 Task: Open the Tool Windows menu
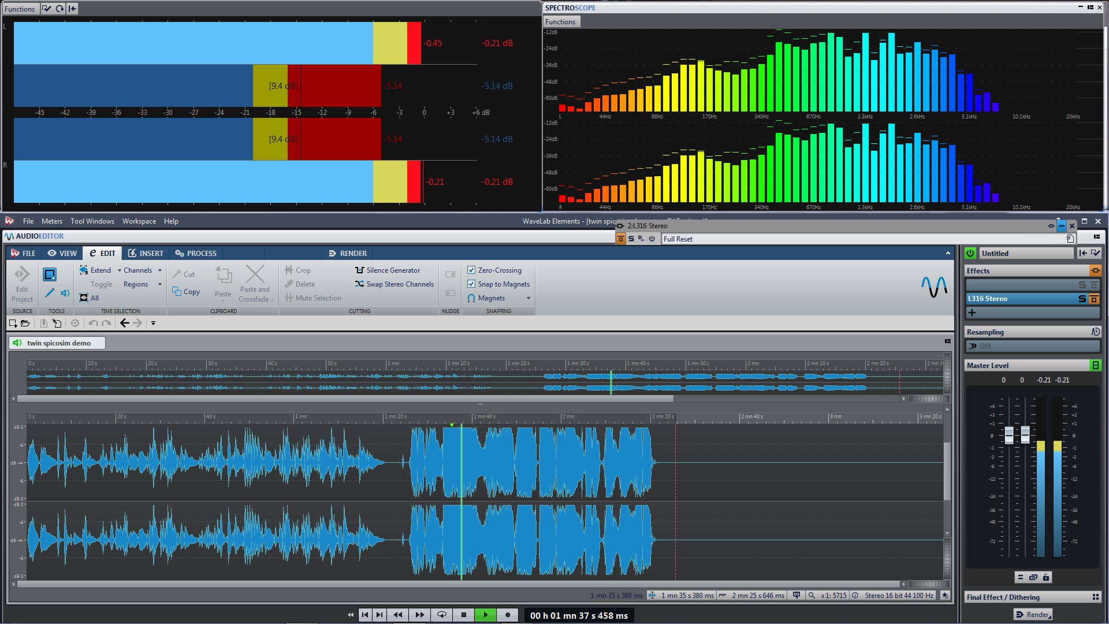(92, 221)
